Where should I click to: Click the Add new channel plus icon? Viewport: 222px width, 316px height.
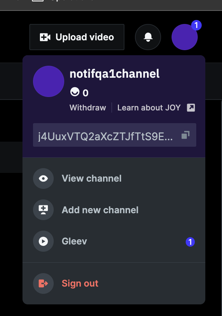click(43, 210)
